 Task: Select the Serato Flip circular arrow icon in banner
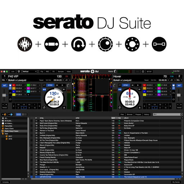(x=78, y=44)
